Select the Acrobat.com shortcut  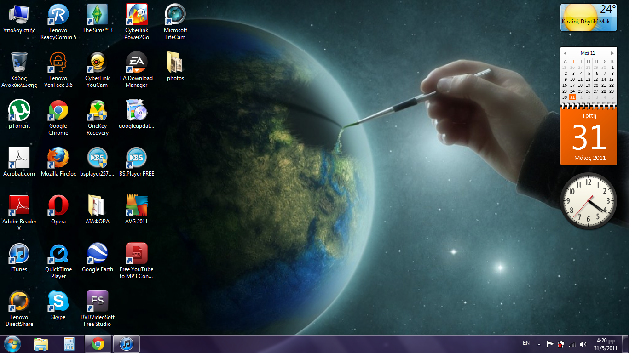[19, 162]
